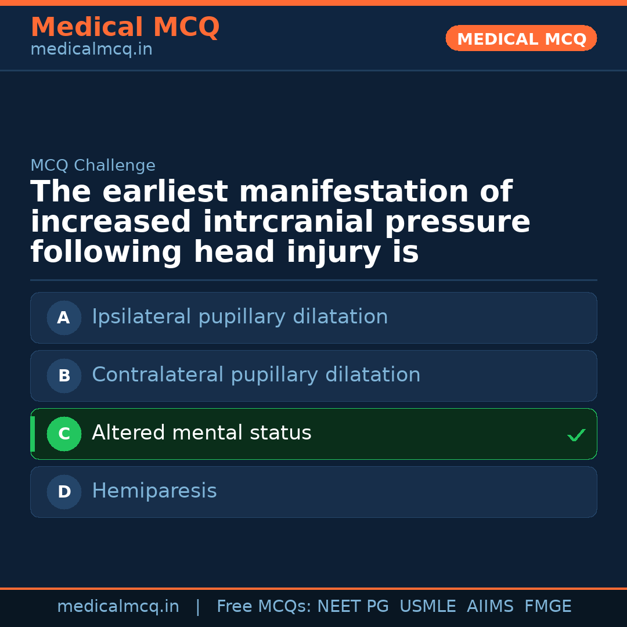Click NEET PG in the footer

pyautogui.click(x=353, y=607)
